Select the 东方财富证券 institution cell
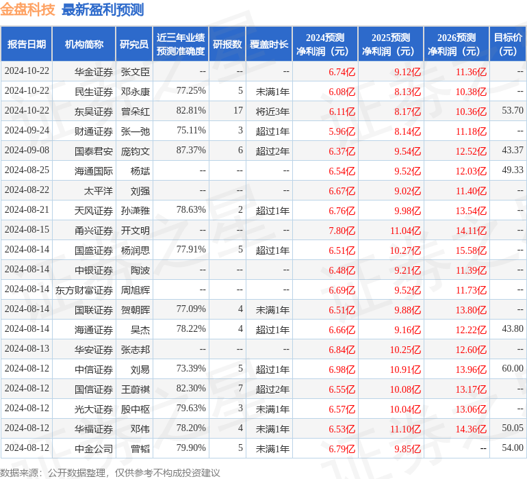 click(x=84, y=290)
